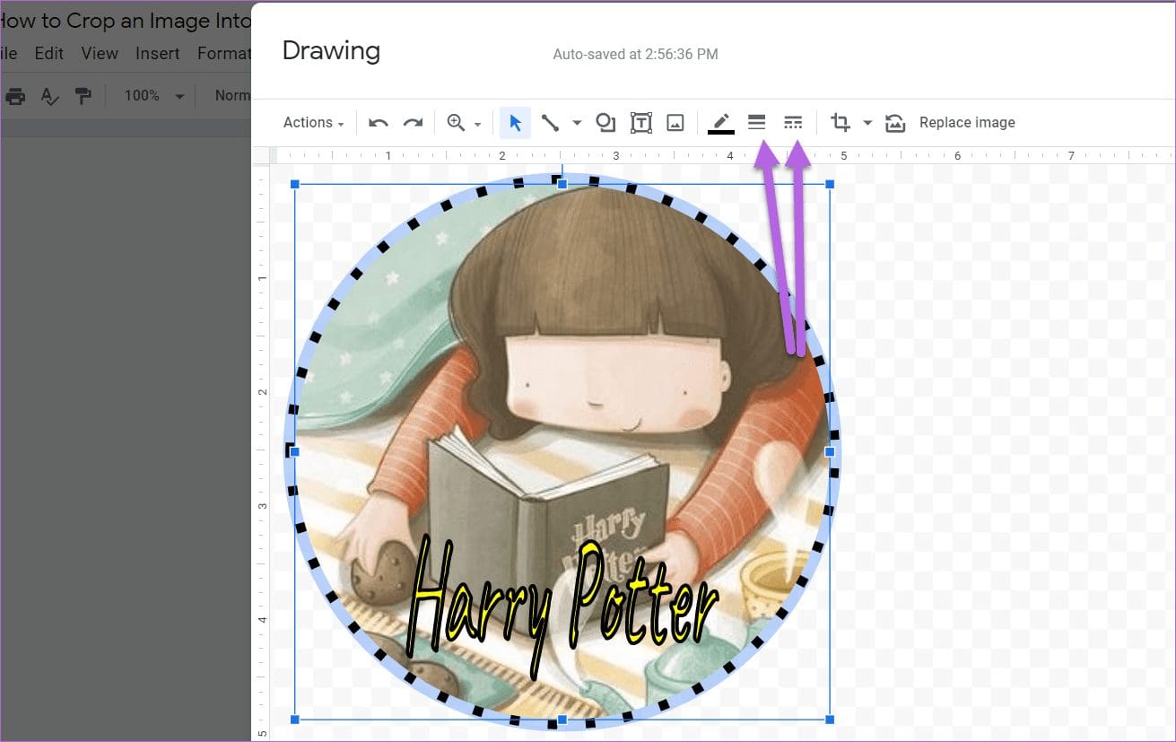Click the undo arrow
The height and width of the screenshot is (742, 1176).
[x=378, y=122]
